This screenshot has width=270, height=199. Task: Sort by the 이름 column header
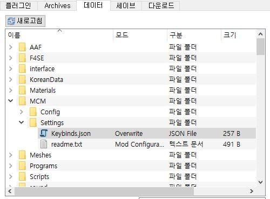(59, 35)
